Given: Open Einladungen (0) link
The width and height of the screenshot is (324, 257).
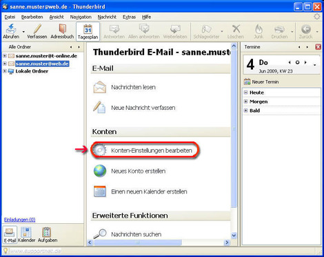Looking at the screenshot, I should [19, 220].
